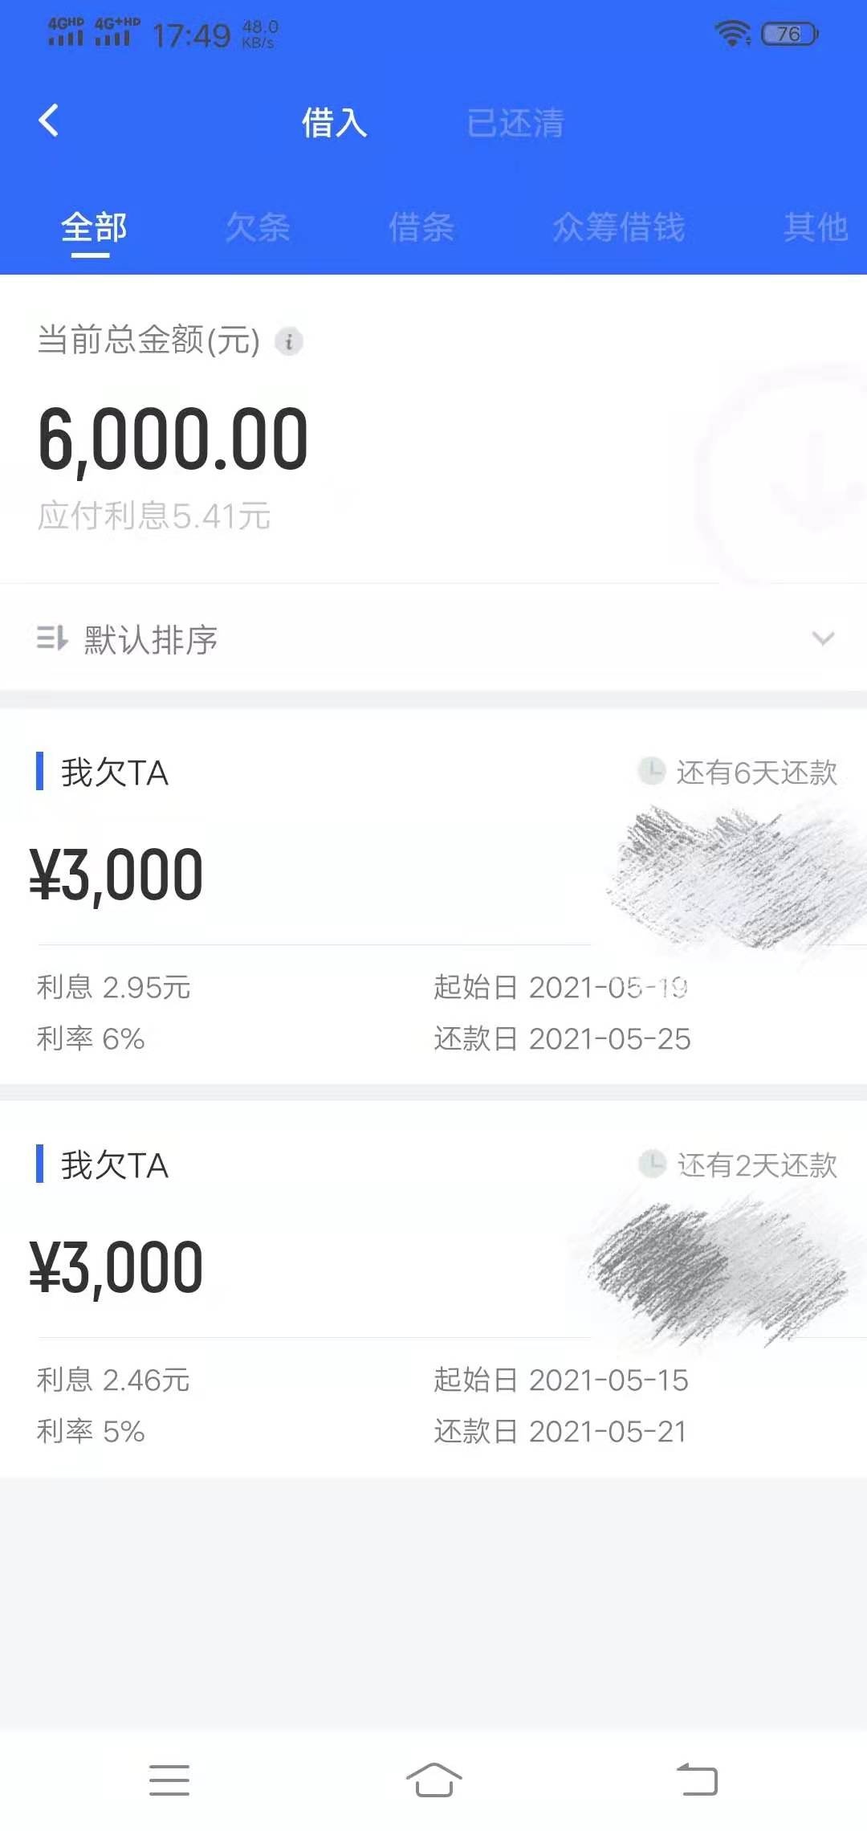Open the 默认排序 sort selector
Viewport: 867px width, 1831px height.
coord(433,638)
